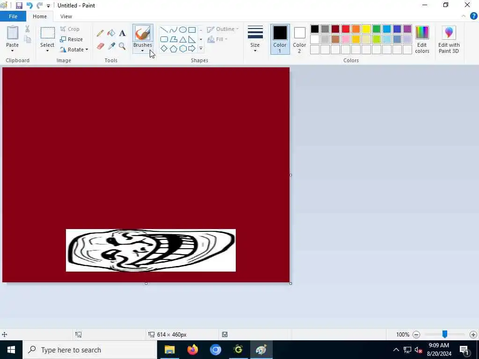Click the rectangular Select tool
This screenshot has width=479, height=359.
point(48,33)
